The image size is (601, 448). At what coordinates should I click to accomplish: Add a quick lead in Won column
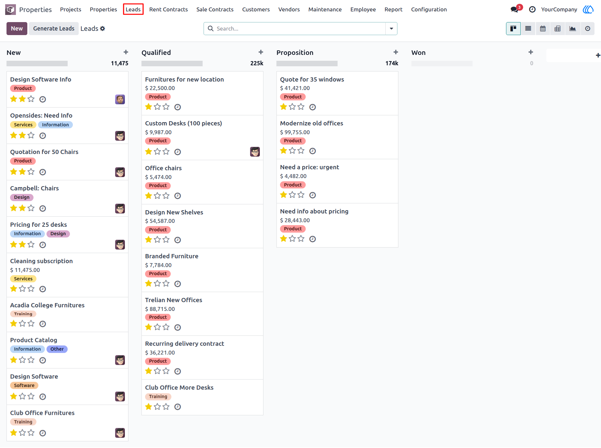(531, 52)
